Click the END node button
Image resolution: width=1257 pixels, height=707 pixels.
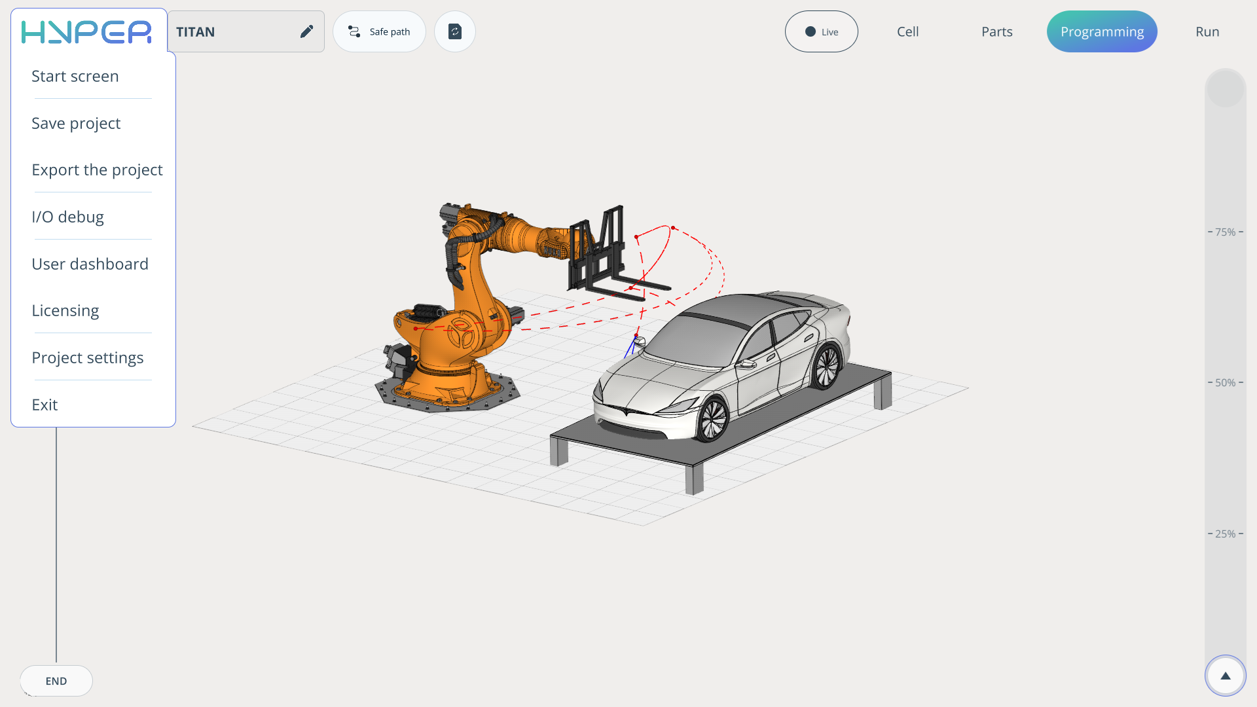(56, 681)
